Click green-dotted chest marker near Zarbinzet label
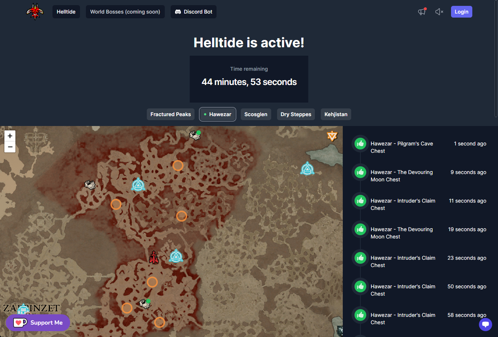The height and width of the screenshot is (337, 498). point(145,304)
